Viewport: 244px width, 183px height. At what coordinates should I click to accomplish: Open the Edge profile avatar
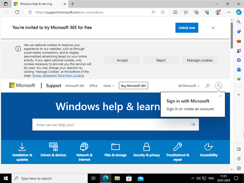[218, 12]
